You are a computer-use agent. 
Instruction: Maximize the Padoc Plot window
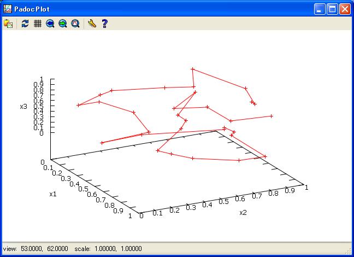[332, 9]
